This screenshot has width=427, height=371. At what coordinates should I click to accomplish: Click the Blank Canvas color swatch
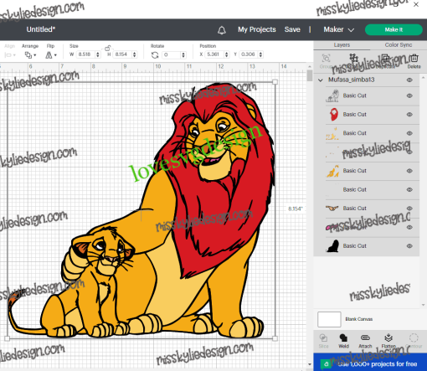[329, 319]
